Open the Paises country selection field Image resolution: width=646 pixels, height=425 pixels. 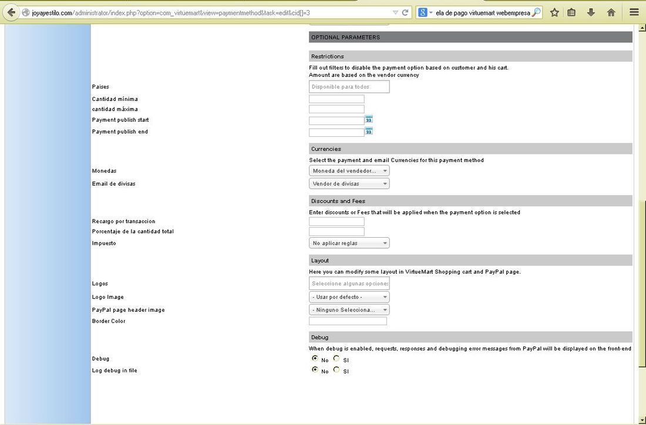tap(349, 87)
